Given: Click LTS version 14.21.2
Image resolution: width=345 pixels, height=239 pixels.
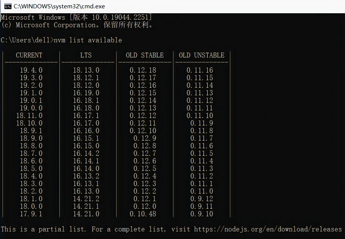Looking at the screenshot, I should [x=86, y=199].
